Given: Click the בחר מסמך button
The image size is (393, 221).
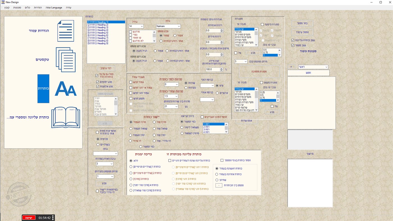Looking at the screenshot, I should pyautogui.click(x=302, y=23).
